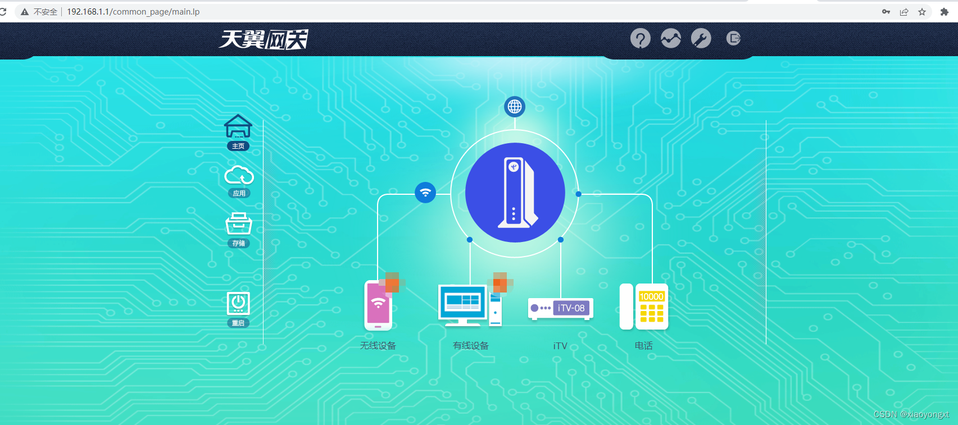Screen dimensions: 958x425
Task: Click the blue Wi-Fi circle icon
Action: click(x=425, y=193)
